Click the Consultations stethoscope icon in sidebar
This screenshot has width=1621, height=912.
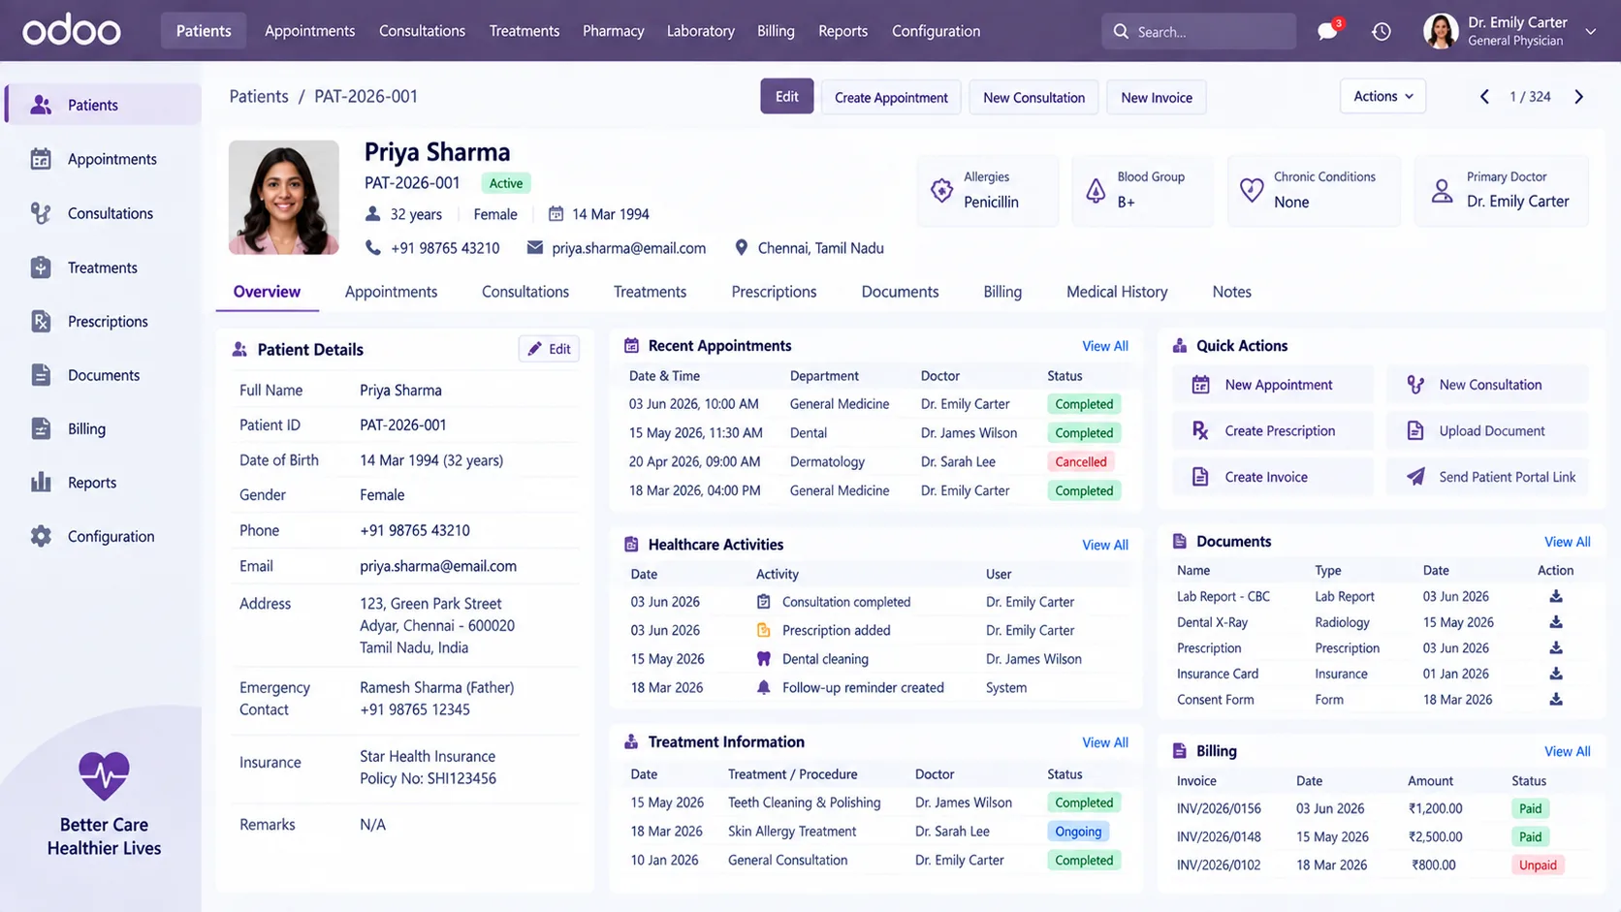pos(41,213)
